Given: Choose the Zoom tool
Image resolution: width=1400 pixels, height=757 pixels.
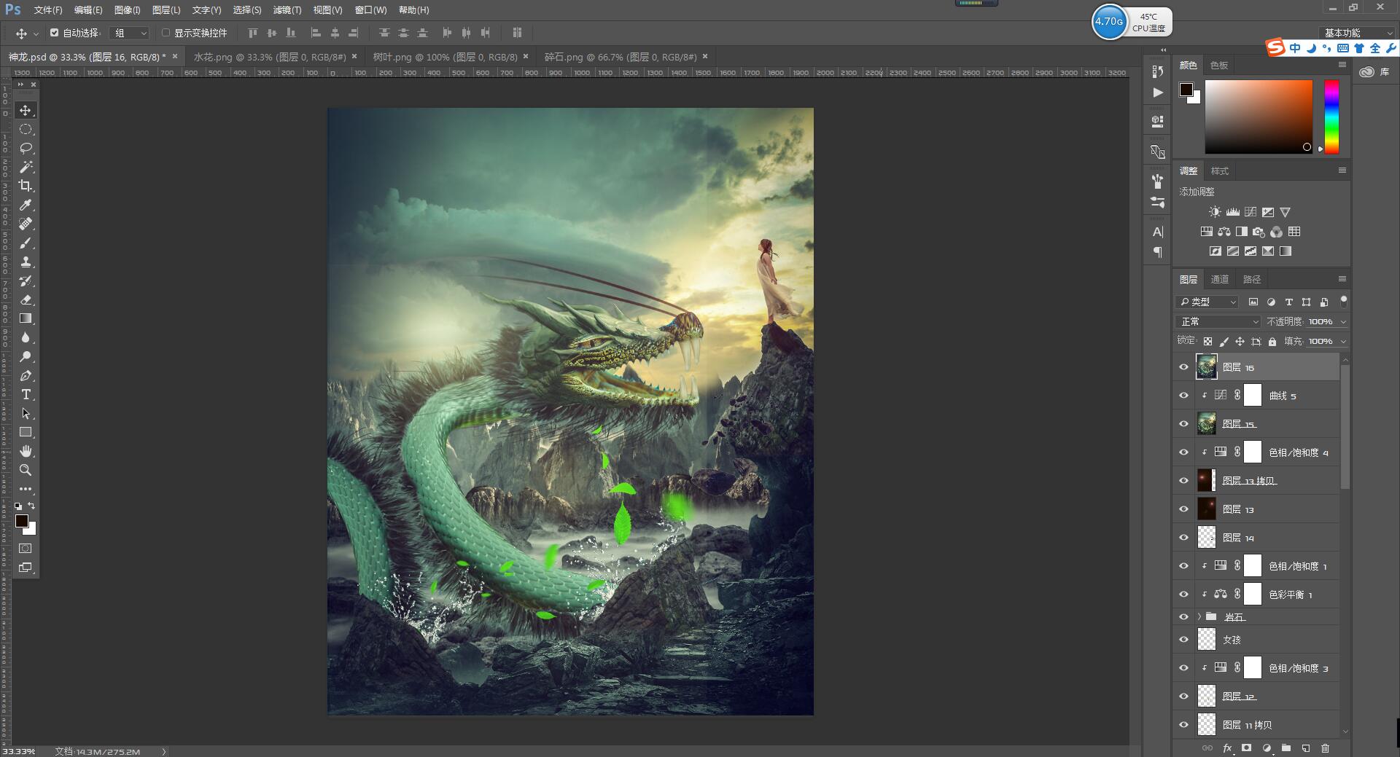Looking at the screenshot, I should point(26,470).
